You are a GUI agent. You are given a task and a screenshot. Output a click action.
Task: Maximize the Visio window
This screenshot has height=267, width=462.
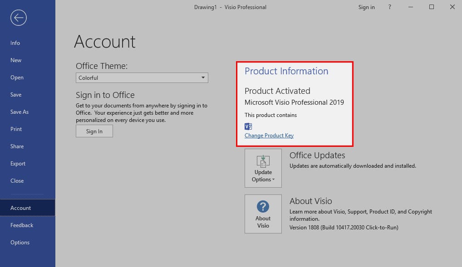431,7
